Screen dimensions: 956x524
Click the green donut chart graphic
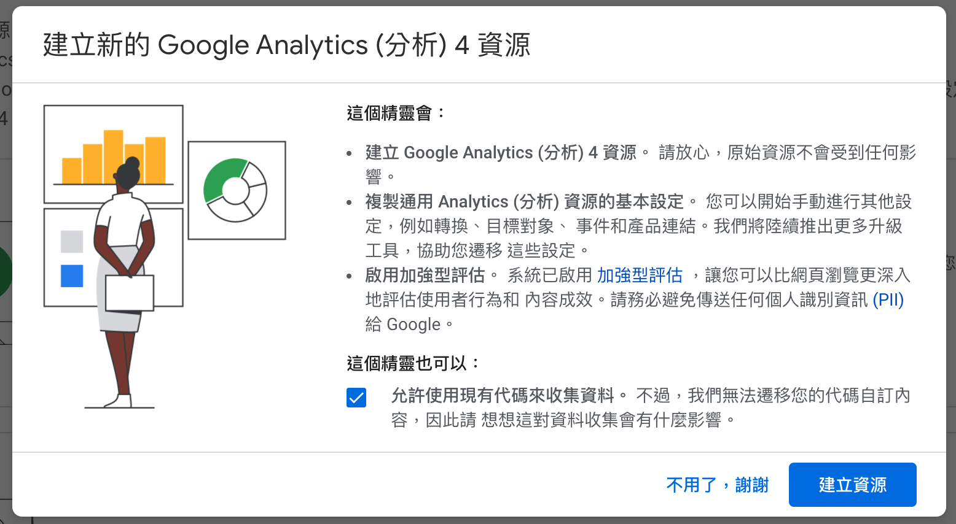click(235, 190)
